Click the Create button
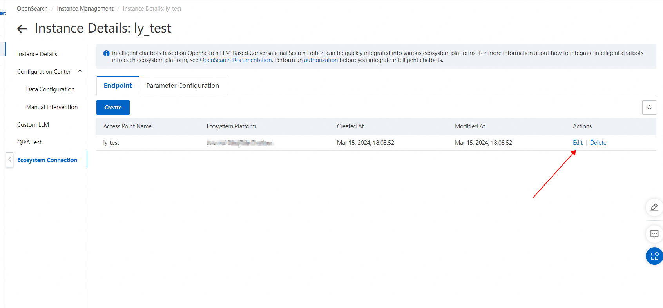The image size is (663, 308). tap(113, 108)
